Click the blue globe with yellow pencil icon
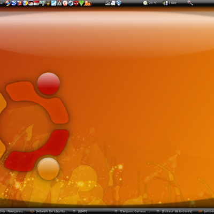 click(25, 3)
